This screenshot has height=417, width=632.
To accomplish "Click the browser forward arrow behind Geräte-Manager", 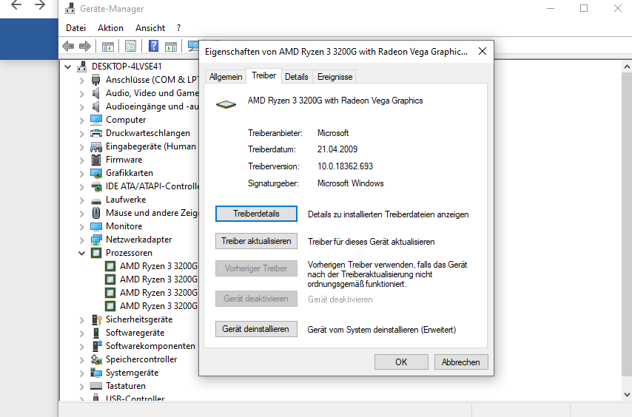I will 40,5.
